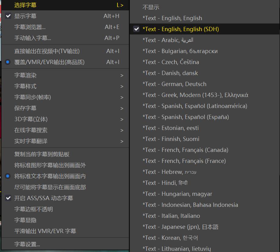280x252 pixels.
Task: Select the English (SDH) subtitle track
Action: (181, 29)
